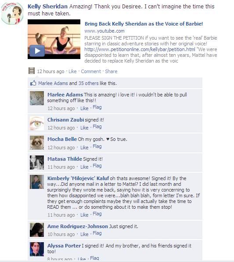Share the Barbie petition post
The image size is (234, 262).
(111, 71)
